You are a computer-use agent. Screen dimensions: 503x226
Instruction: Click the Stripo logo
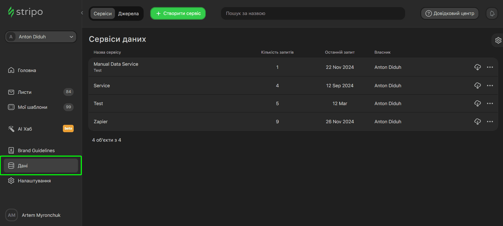pyautogui.click(x=25, y=12)
